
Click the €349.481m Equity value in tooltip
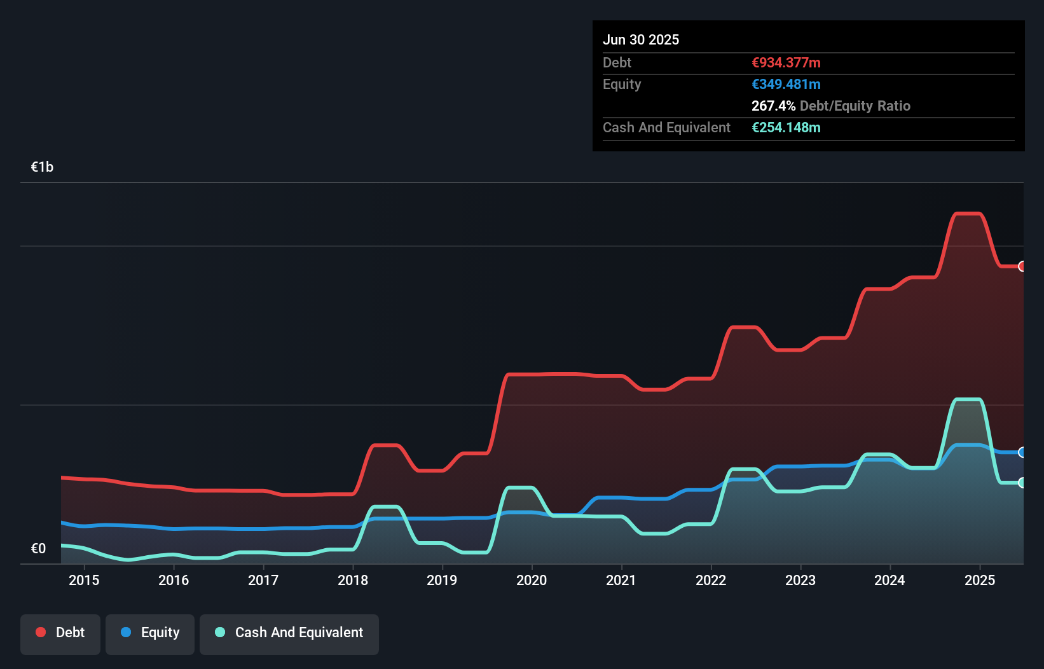click(786, 84)
